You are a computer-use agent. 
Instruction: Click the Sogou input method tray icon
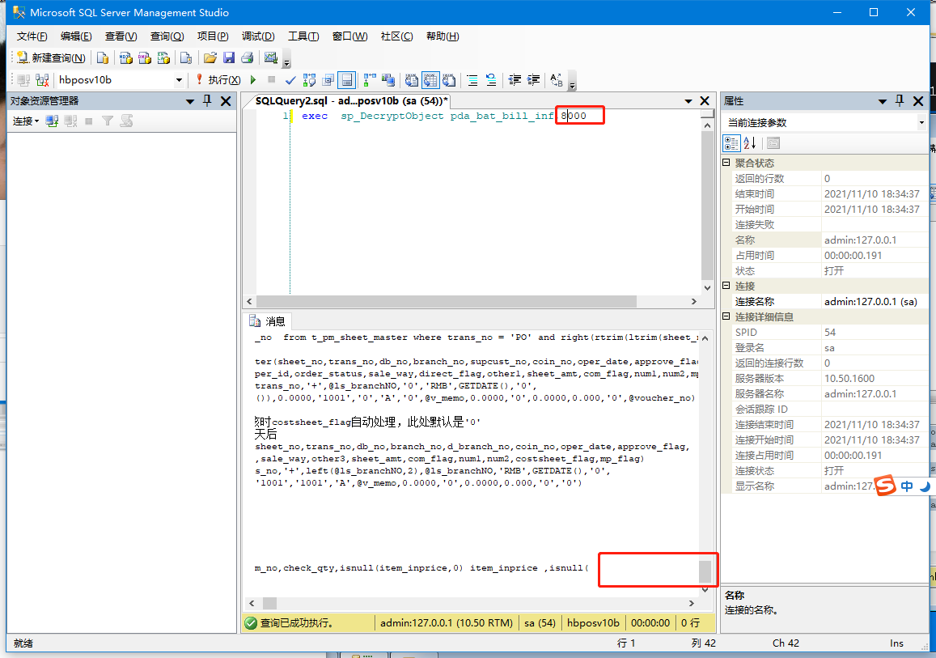887,486
